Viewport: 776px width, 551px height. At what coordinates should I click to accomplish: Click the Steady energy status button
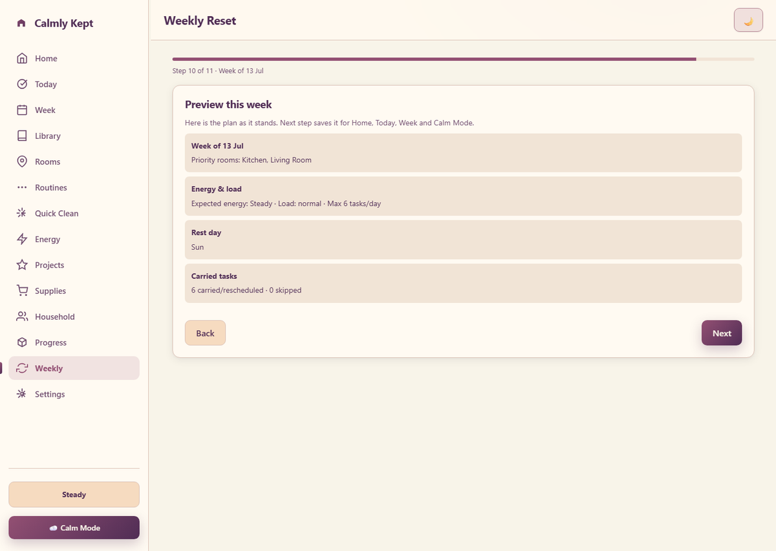pyautogui.click(x=74, y=495)
